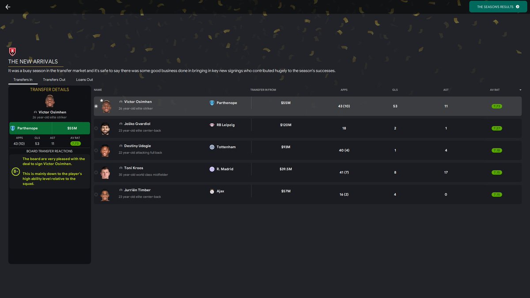Click the Parthenope crest in Osimhen's row
The height and width of the screenshot is (298, 530).
212,103
